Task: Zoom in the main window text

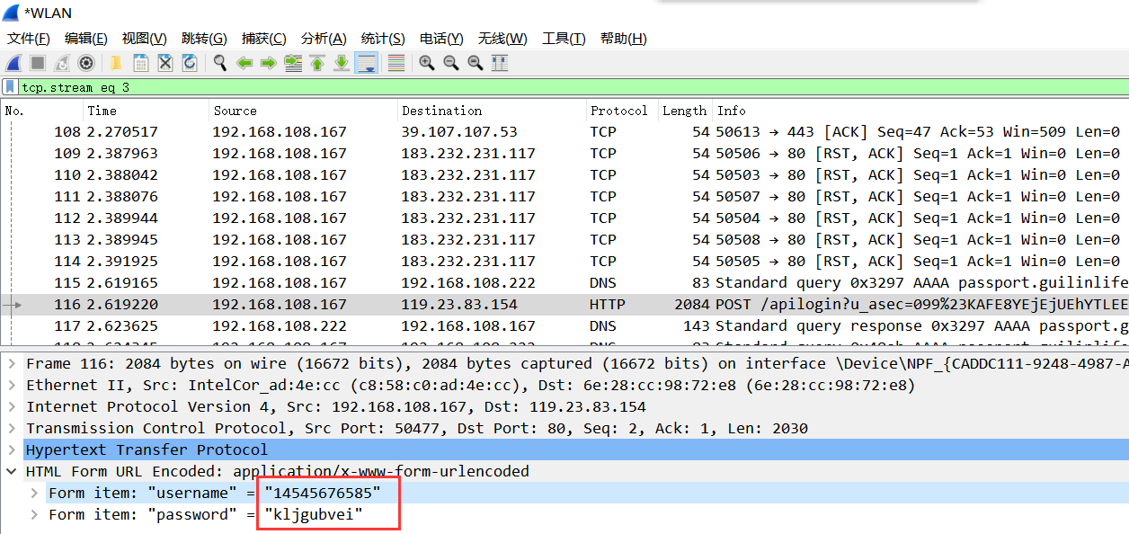Action: (427, 63)
